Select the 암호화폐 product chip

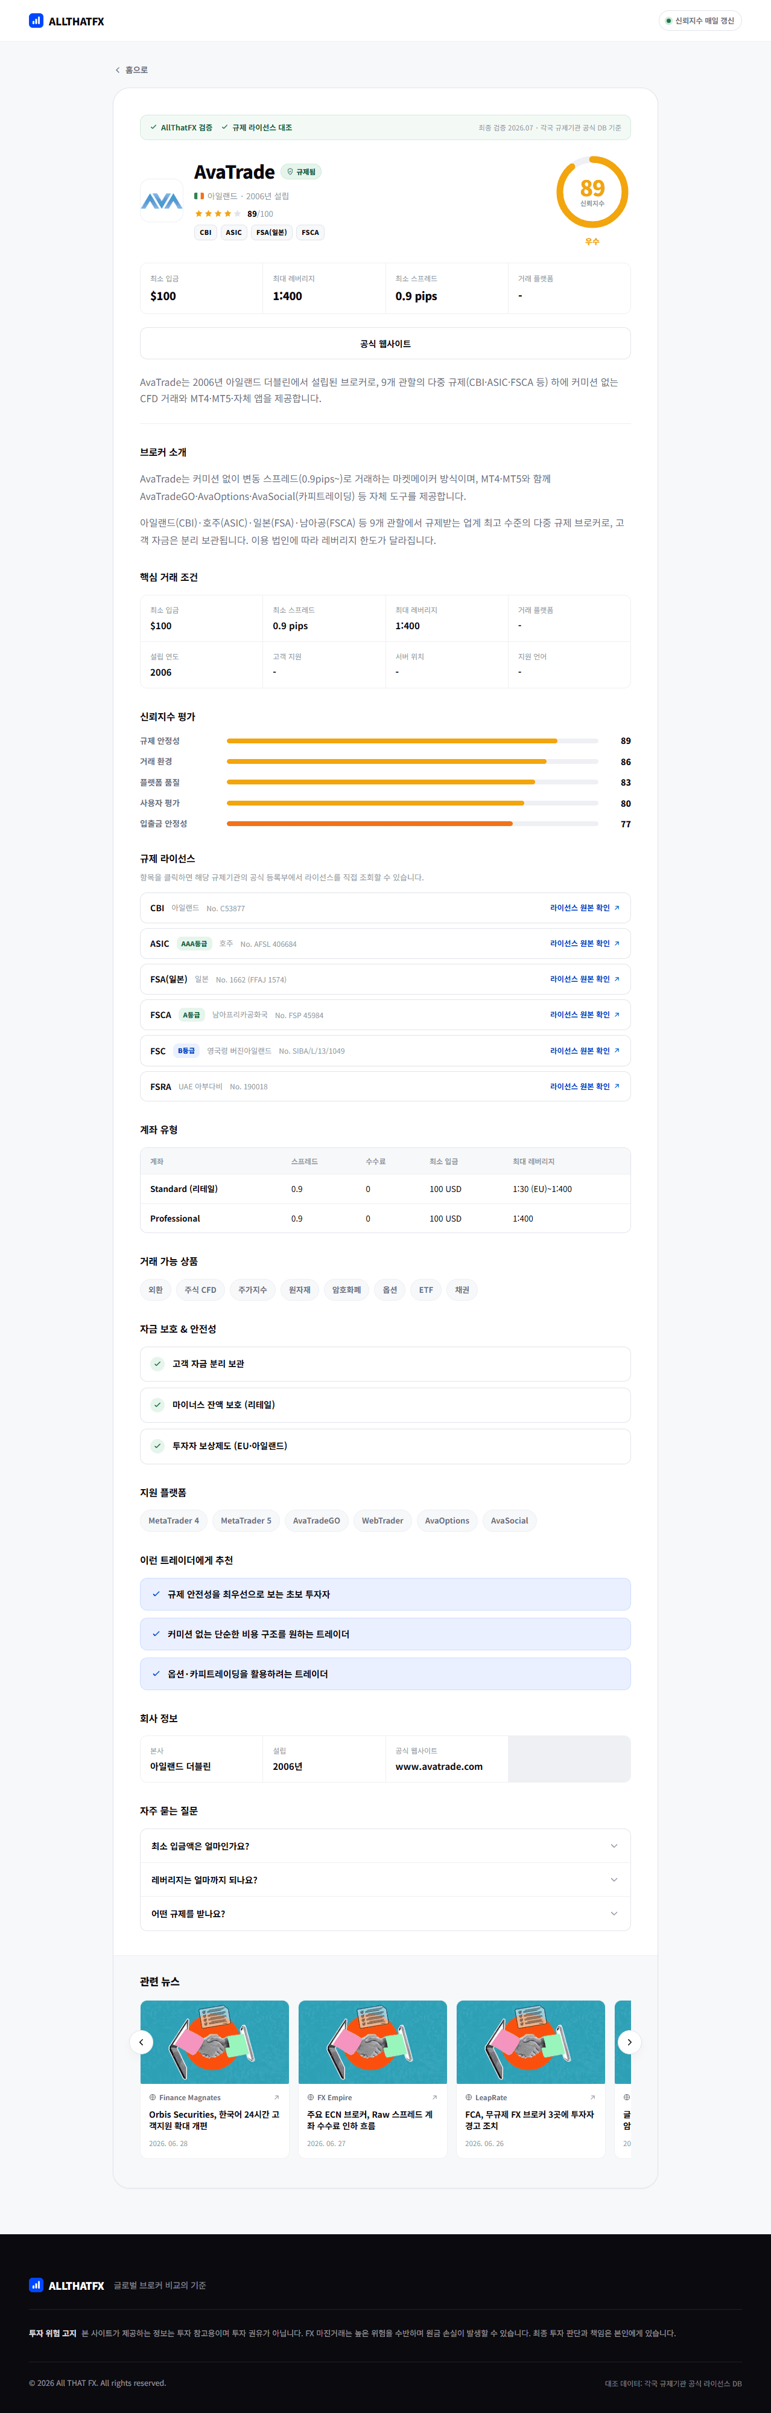[346, 1290]
